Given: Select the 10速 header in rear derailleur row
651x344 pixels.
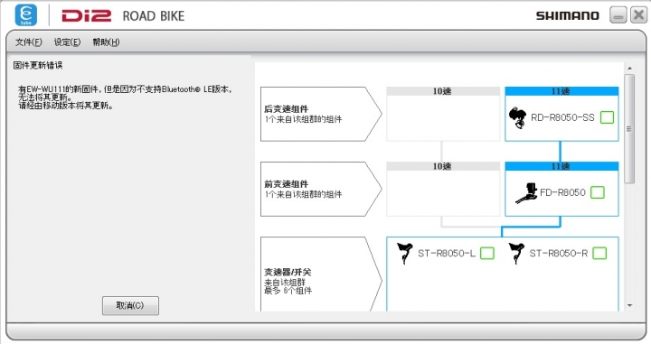Looking at the screenshot, I should [443, 91].
